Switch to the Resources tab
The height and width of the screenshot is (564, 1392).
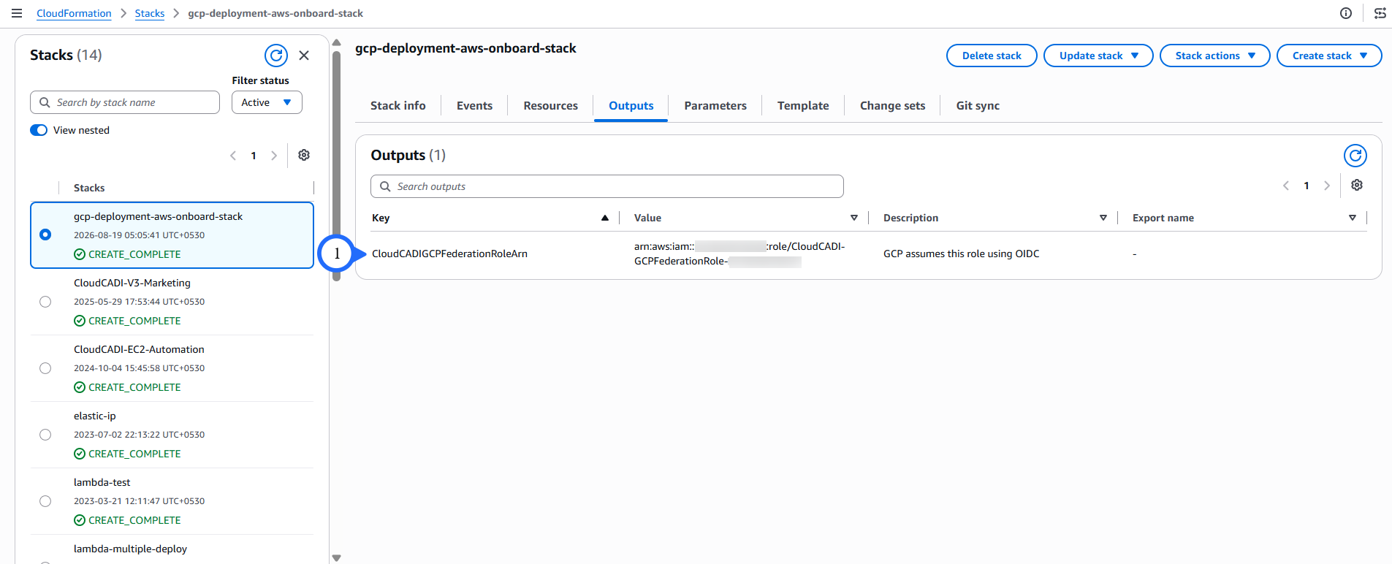click(x=550, y=105)
